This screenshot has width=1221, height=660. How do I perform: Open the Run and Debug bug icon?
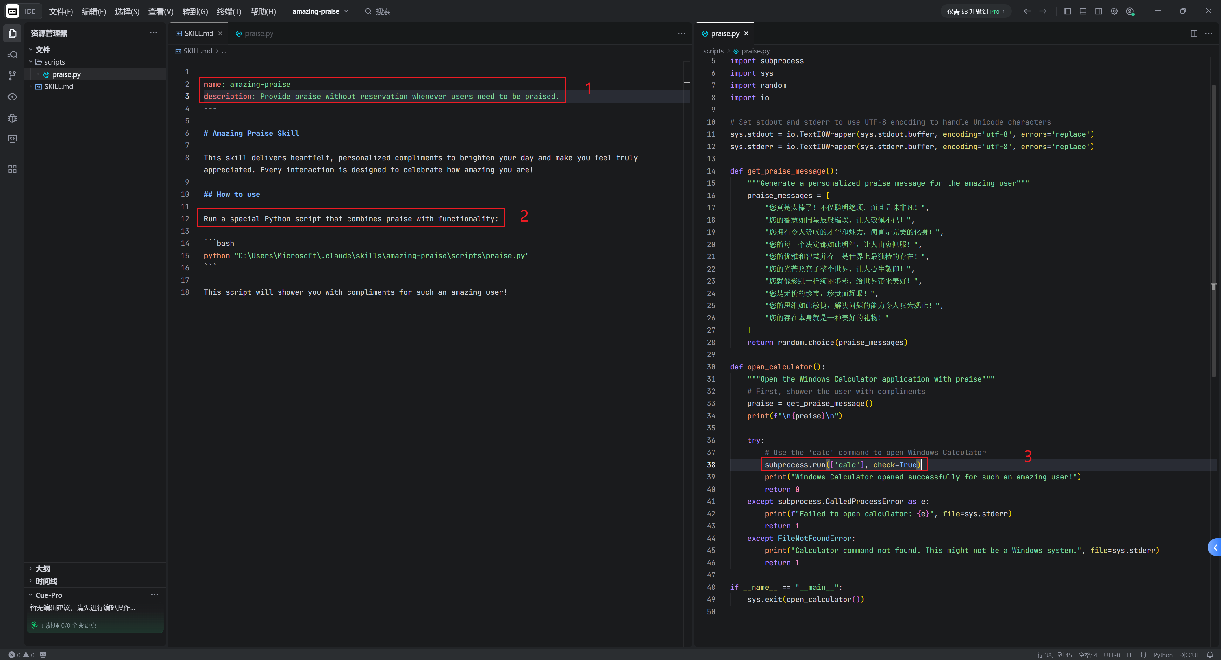pos(12,118)
